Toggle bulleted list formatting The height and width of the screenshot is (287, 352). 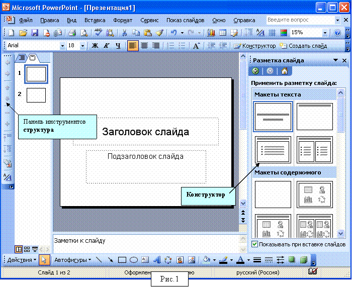click(x=182, y=46)
